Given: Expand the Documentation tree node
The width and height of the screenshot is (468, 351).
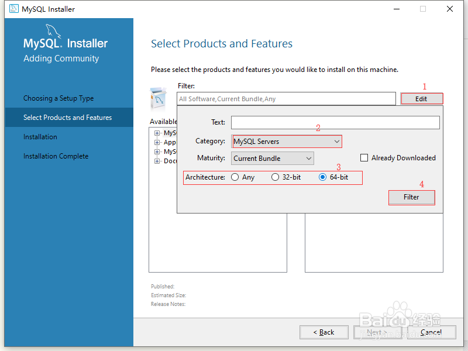Looking at the screenshot, I should click(156, 161).
